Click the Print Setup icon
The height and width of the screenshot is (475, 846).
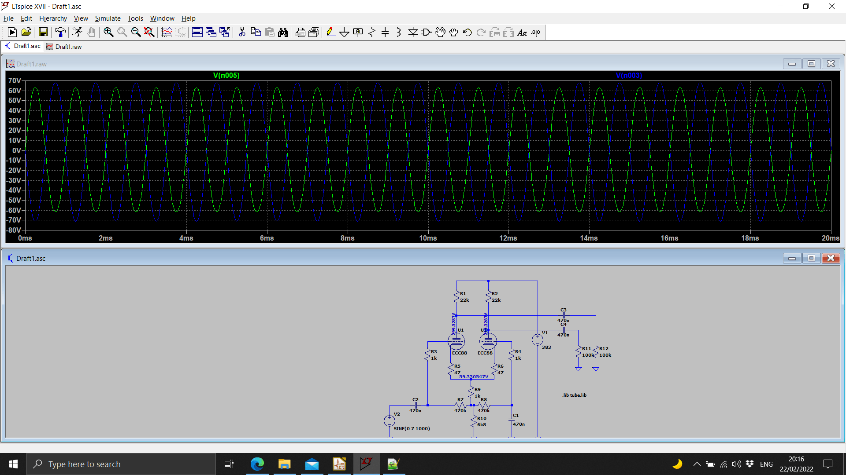[314, 32]
